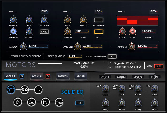
Task: Toggle the Solid EQ power switch
Action: pyautogui.click(x=80, y=103)
